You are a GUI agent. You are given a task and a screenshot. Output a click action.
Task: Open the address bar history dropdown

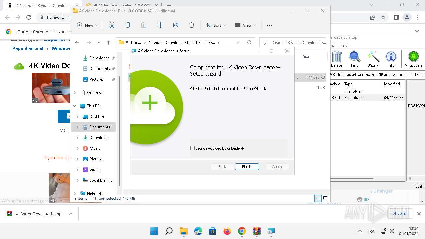pyautogui.click(x=238, y=42)
